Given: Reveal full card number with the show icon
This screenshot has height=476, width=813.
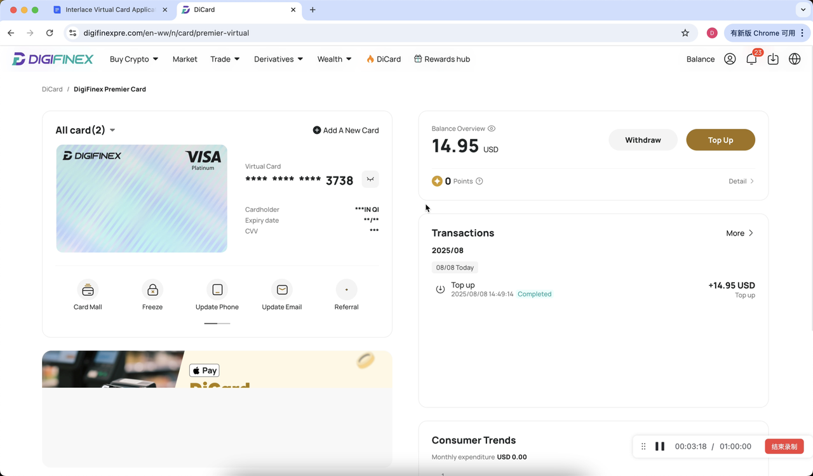Looking at the screenshot, I should [370, 180].
